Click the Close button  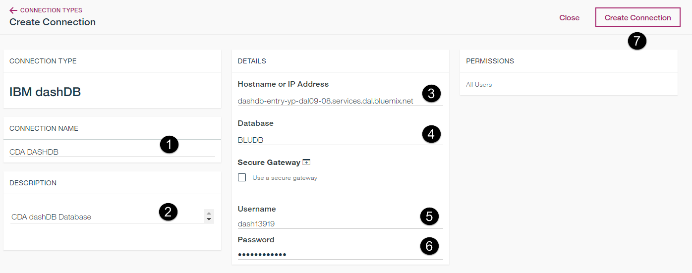tap(569, 17)
